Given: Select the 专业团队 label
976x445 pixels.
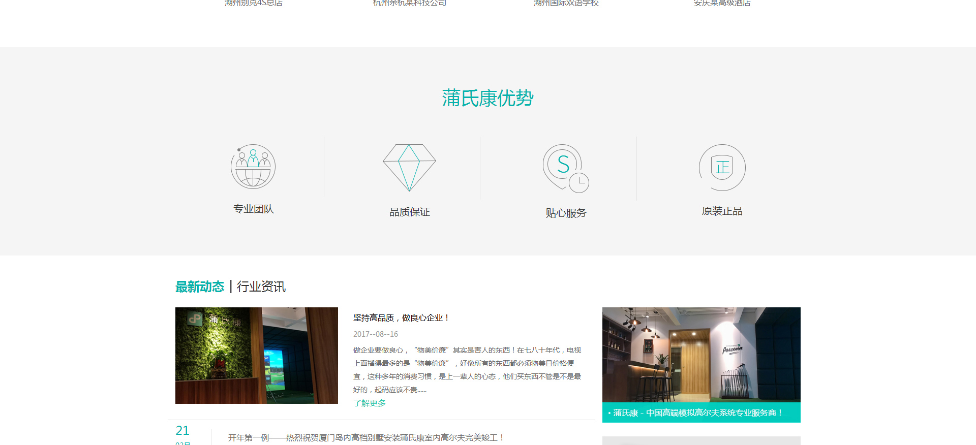Looking at the screenshot, I should click(253, 209).
